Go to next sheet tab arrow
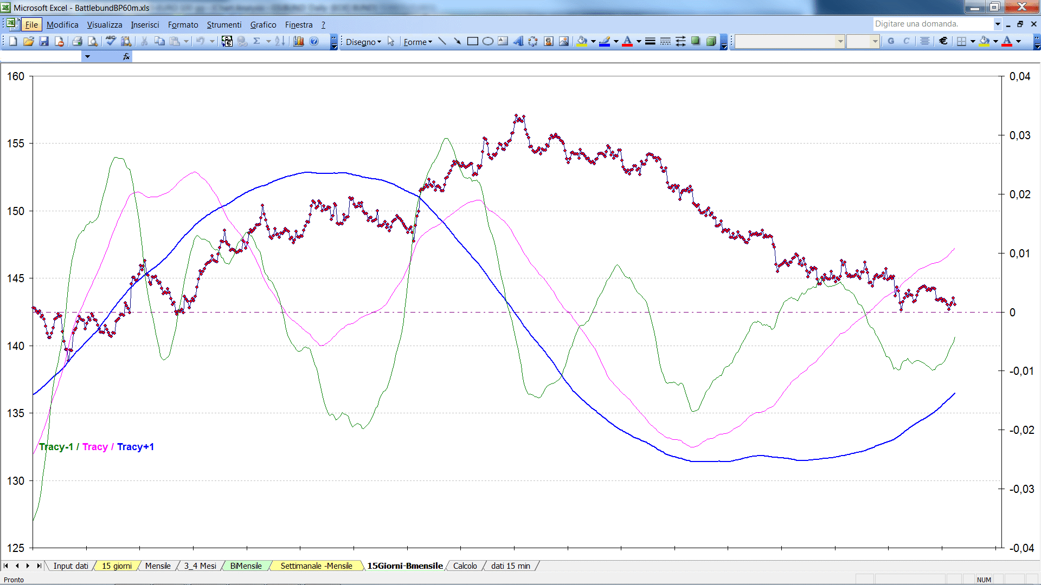Screen dimensions: 1041x585 (x=28, y=565)
